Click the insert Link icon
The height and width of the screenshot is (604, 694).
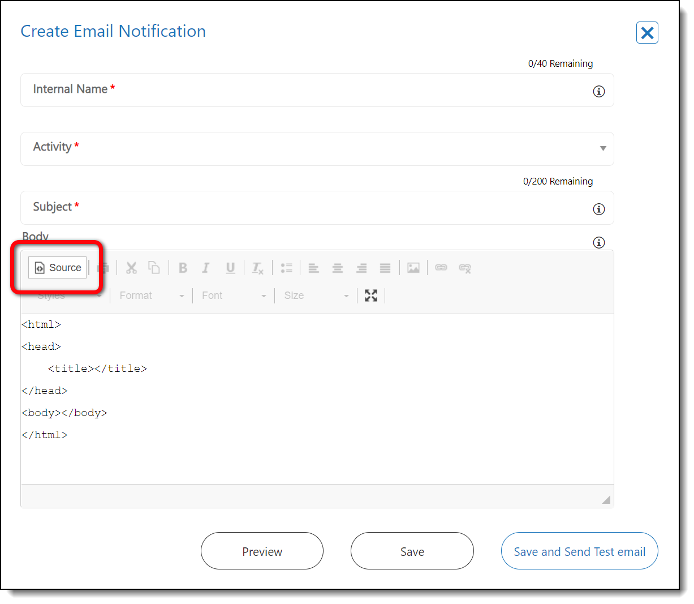tap(441, 268)
